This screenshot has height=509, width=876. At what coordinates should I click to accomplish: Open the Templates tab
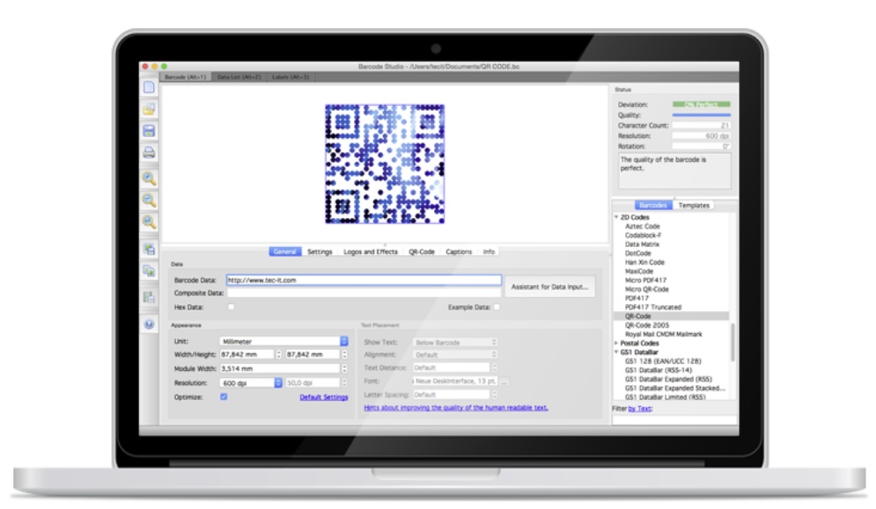pyautogui.click(x=694, y=206)
